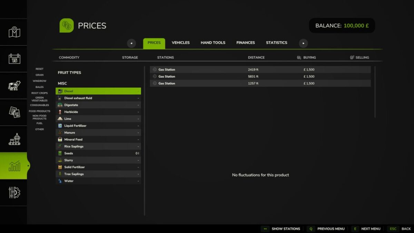Click hotspot icon of 5831 ft Gas Station
414x233 pixels.
coord(155,76)
